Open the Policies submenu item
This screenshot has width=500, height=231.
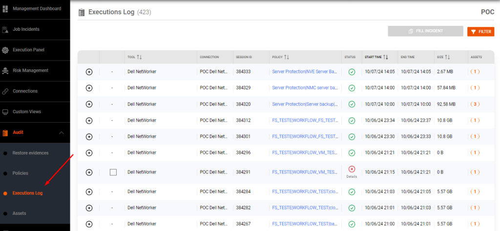point(20,173)
